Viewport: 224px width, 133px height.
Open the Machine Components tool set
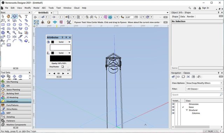[16, 125]
